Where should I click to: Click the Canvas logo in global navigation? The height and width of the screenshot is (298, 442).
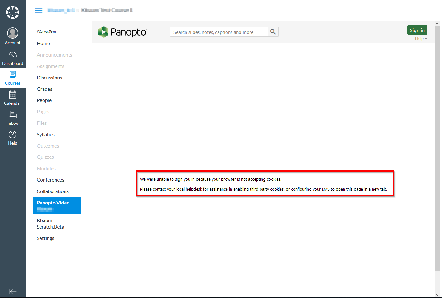(13, 12)
